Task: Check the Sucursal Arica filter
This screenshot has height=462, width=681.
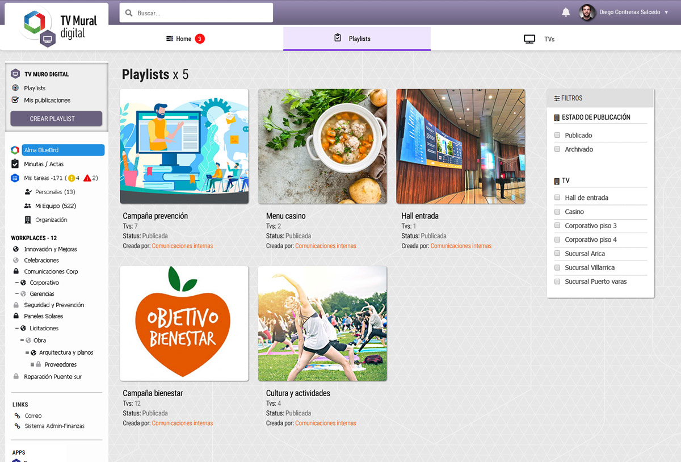Action: pyautogui.click(x=557, y=254)
